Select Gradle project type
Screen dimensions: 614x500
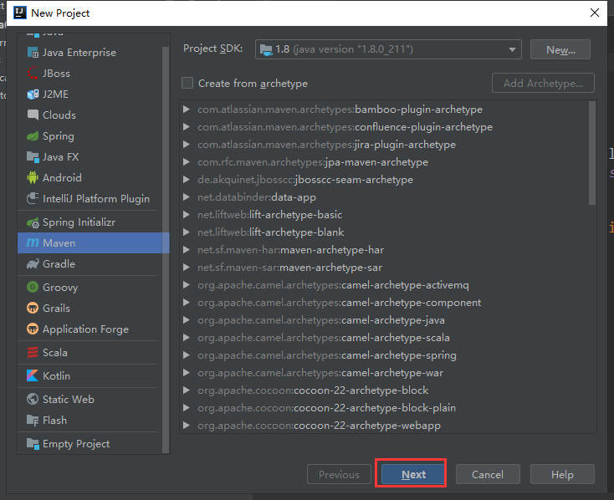[90, 264]
